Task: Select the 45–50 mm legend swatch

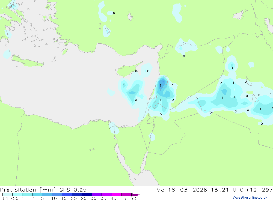Action: (x=127, y=195)
